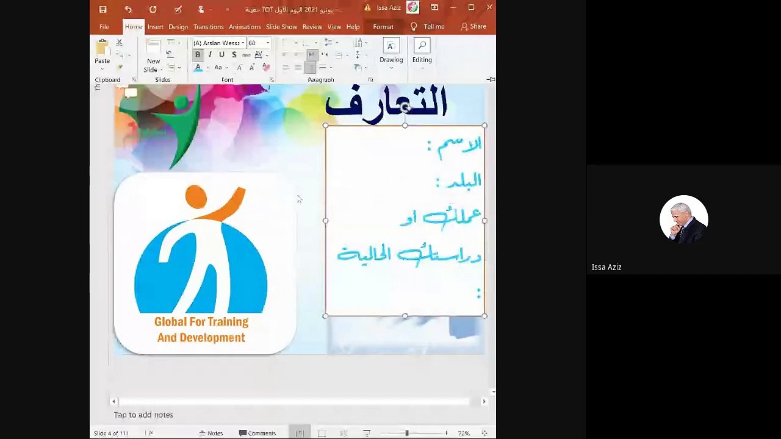781x439 pixels.
Task: Click the Share button
Action: coord(473,27)
